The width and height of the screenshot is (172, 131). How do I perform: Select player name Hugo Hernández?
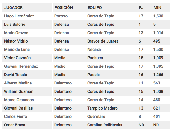click(x=19, y=16)
